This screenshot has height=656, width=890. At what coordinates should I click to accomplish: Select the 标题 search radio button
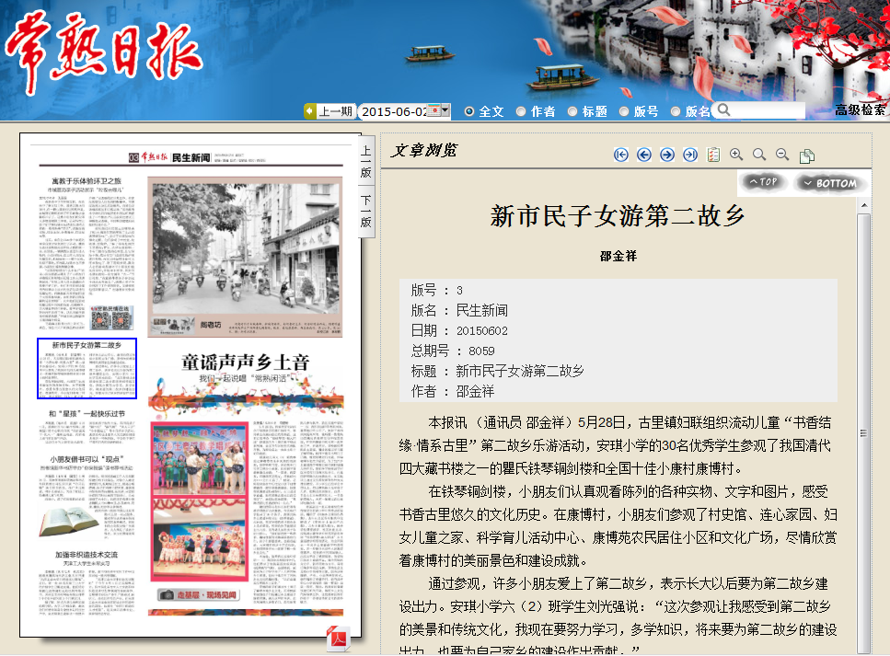[572, 111]
